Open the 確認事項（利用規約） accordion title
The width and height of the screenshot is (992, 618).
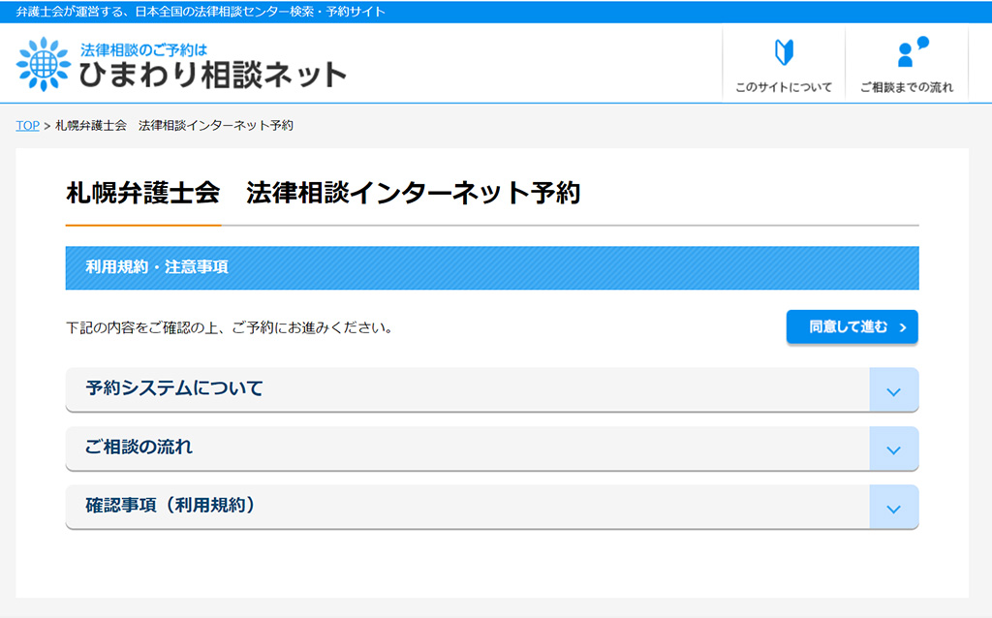[x=170, y=505]
